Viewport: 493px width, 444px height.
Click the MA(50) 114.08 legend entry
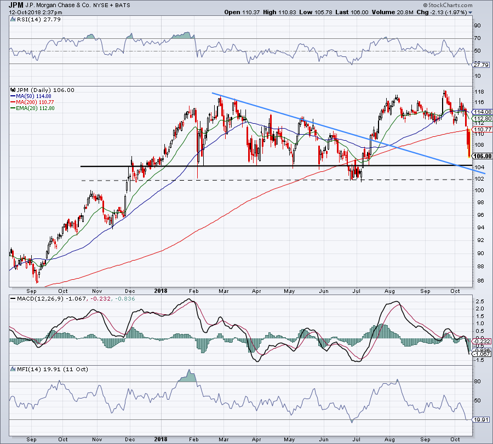tap(31, 96)
